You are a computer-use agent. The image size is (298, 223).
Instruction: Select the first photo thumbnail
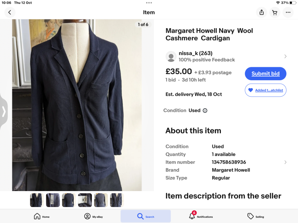[x=37, y=200]
